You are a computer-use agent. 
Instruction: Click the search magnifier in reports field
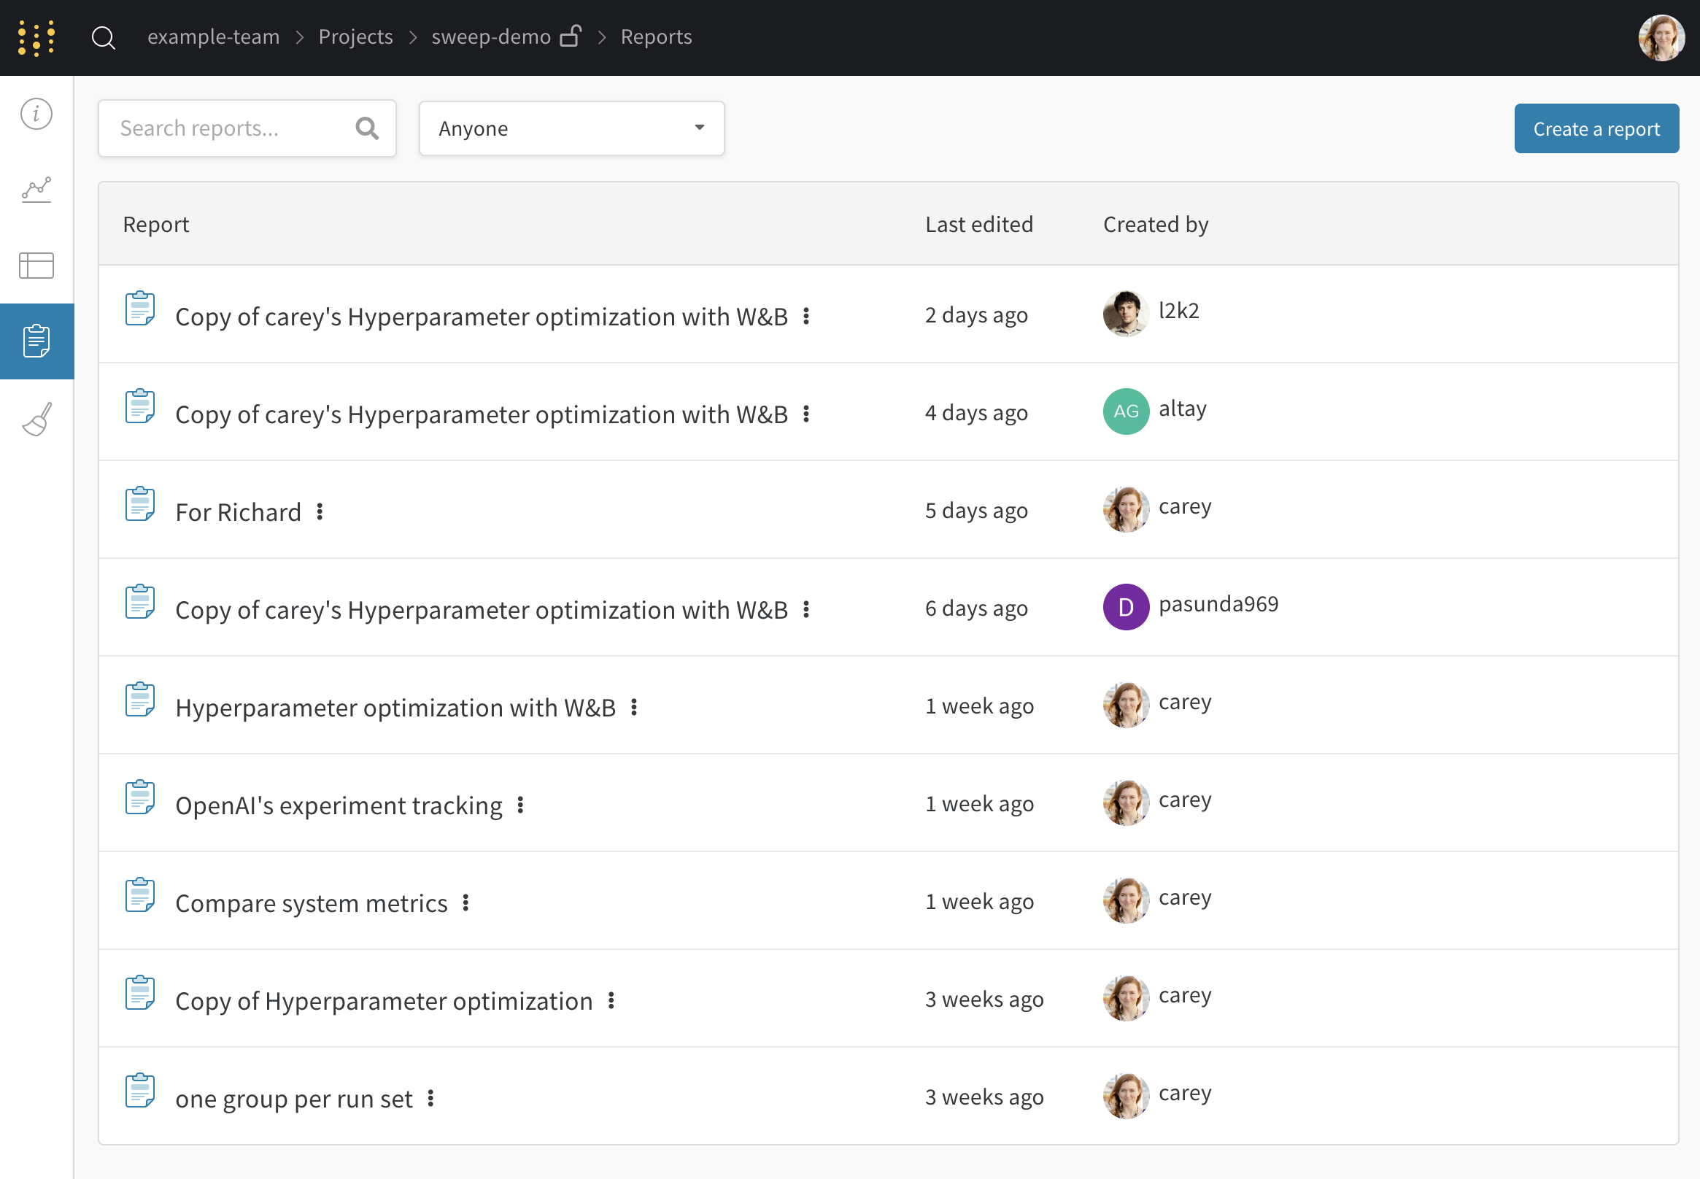[367, 128]
